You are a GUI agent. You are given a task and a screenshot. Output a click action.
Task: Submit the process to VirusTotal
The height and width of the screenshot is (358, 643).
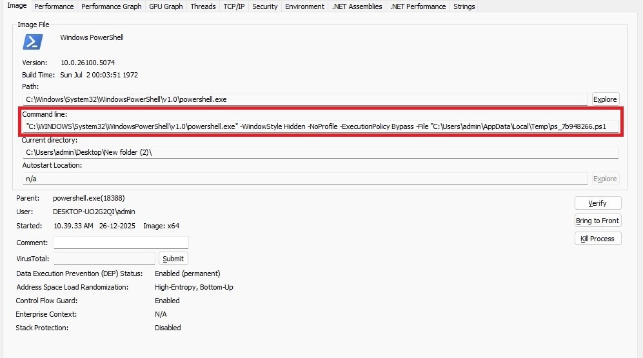[173, 259]
